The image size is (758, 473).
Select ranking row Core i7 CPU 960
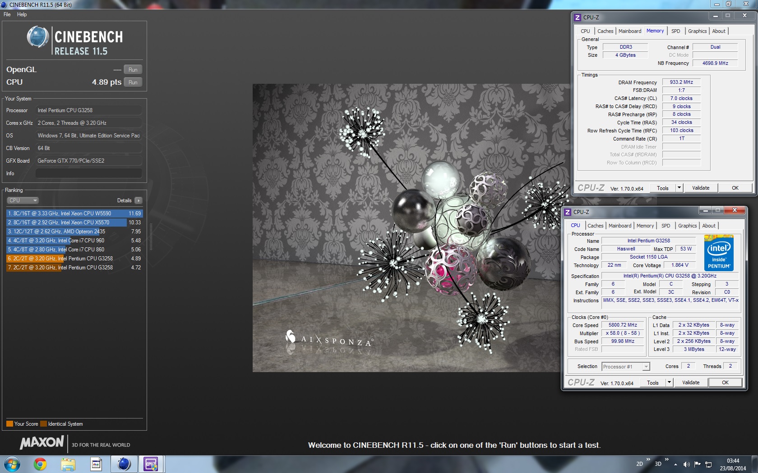tap(74, 241)
